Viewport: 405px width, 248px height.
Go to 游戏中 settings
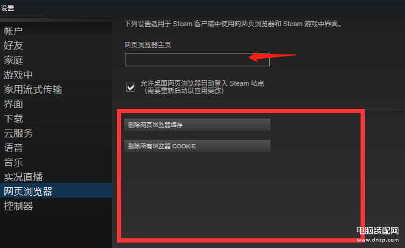click(18, 75)
